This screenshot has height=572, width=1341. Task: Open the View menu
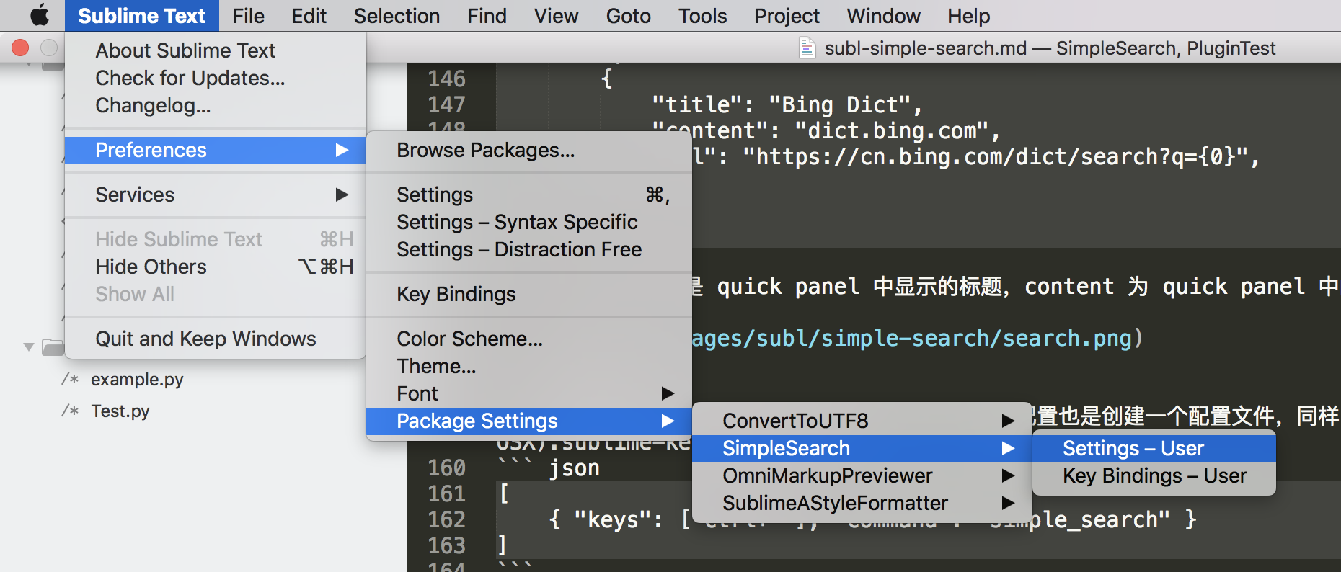pyautogui.click(x=556, y=16)
